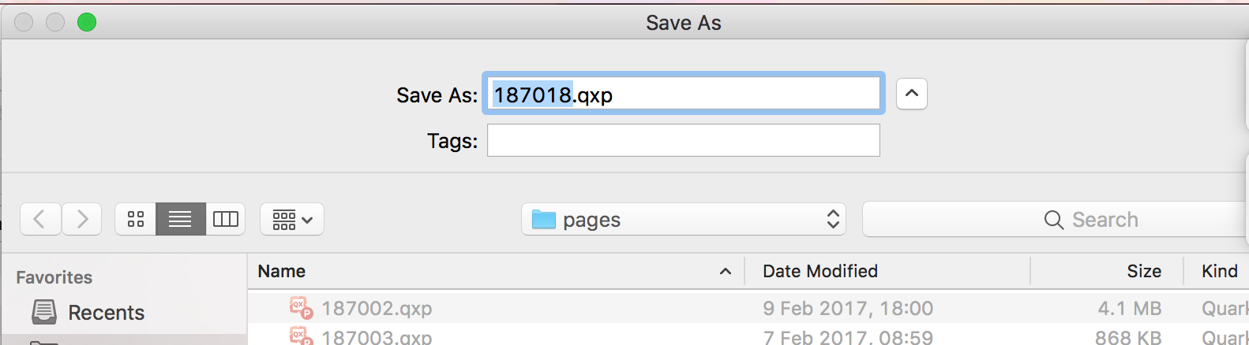
Task: Collapse dialog with the chevron up button
Action: 912,94
